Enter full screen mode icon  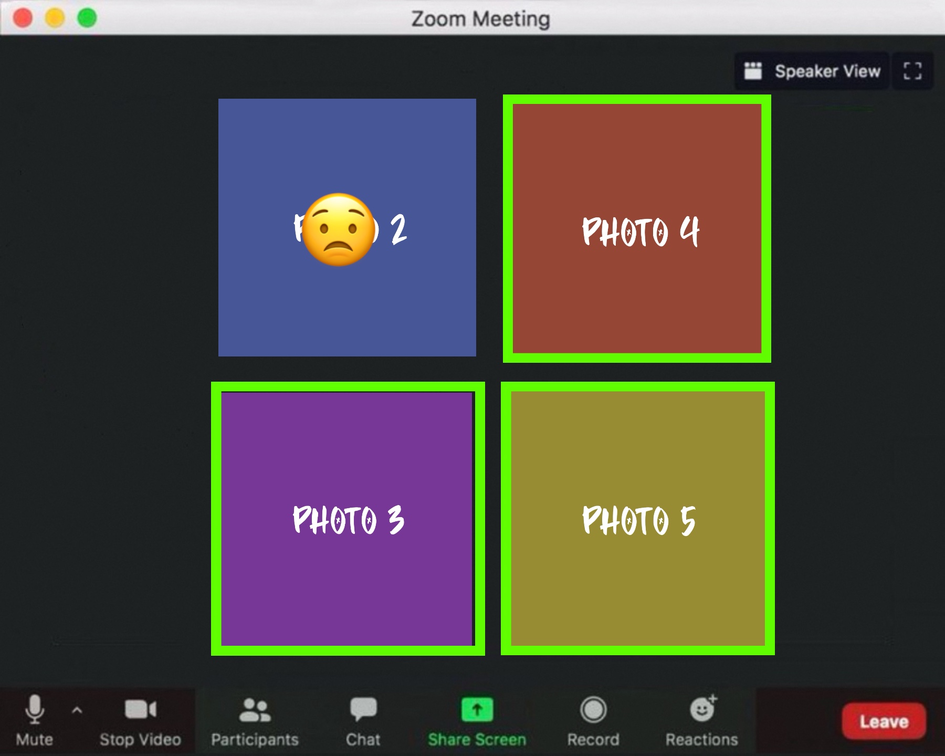click(912, 71)
